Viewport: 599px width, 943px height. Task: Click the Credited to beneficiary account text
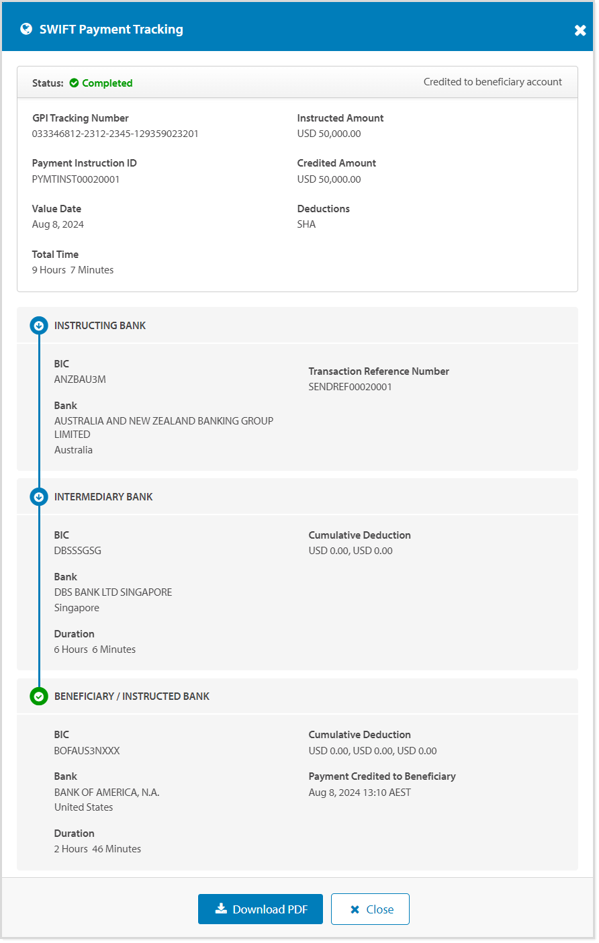click(492, 82)
